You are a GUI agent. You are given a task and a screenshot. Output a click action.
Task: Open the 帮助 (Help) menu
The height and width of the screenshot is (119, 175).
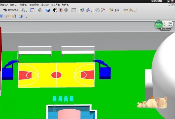[x=66, y=5]
